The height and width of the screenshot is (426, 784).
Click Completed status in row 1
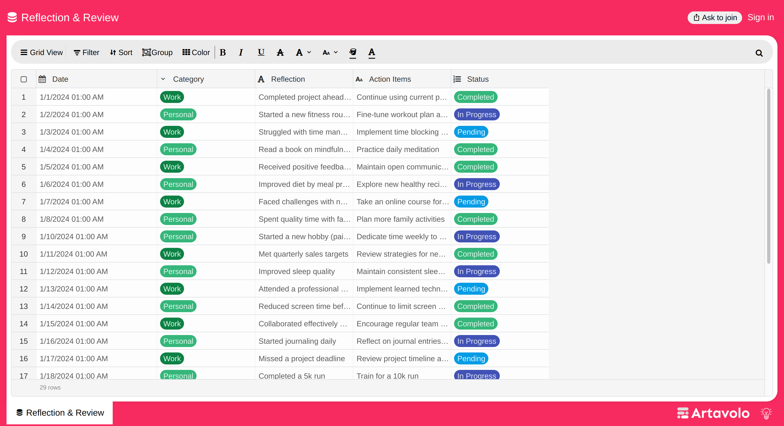point(475,97)
